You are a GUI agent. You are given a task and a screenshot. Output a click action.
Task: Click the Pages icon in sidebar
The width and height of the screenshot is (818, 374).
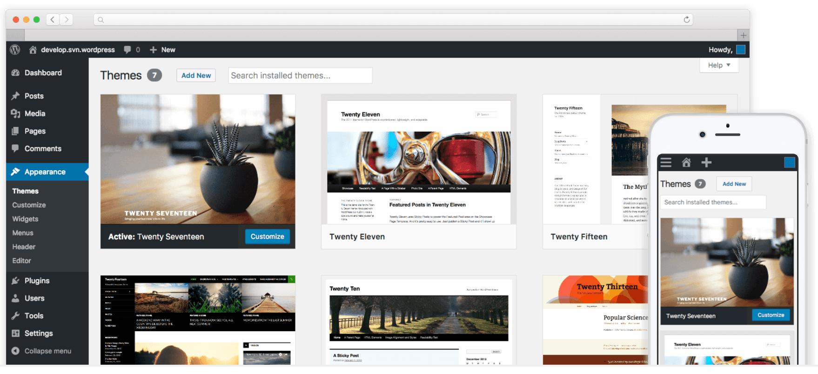pyautogui.click(x=15, y=131)
